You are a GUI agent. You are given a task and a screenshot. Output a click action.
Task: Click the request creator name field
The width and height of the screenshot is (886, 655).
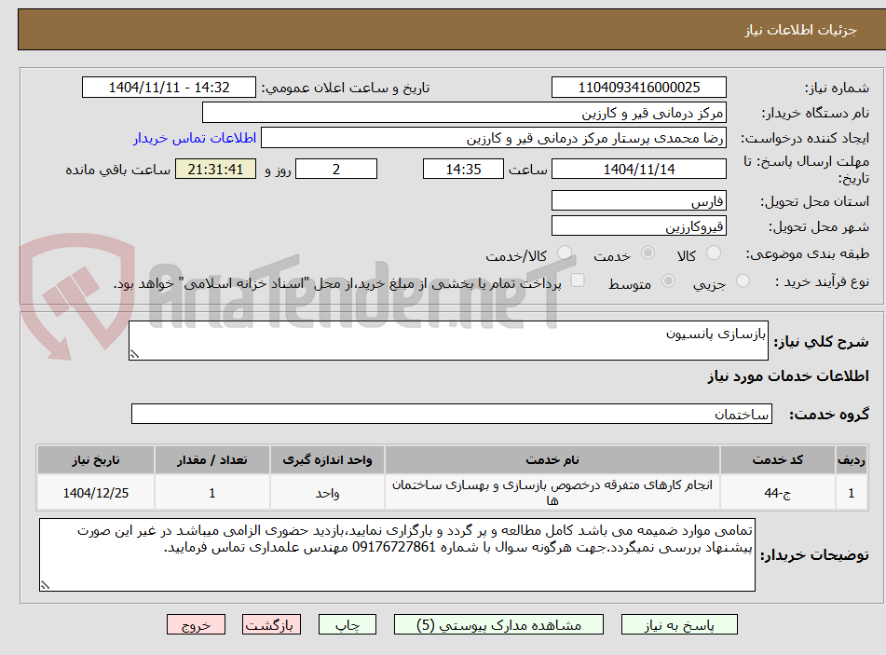coord(493,138)
